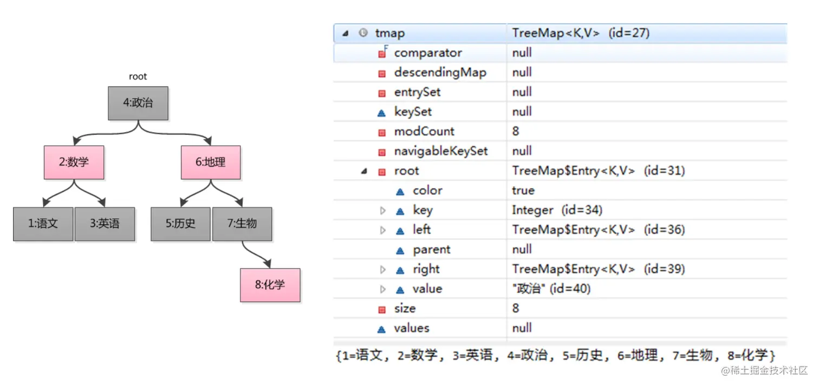Select the navigableKeySet field name
This screenshot has height=387, width=819.
441,151
